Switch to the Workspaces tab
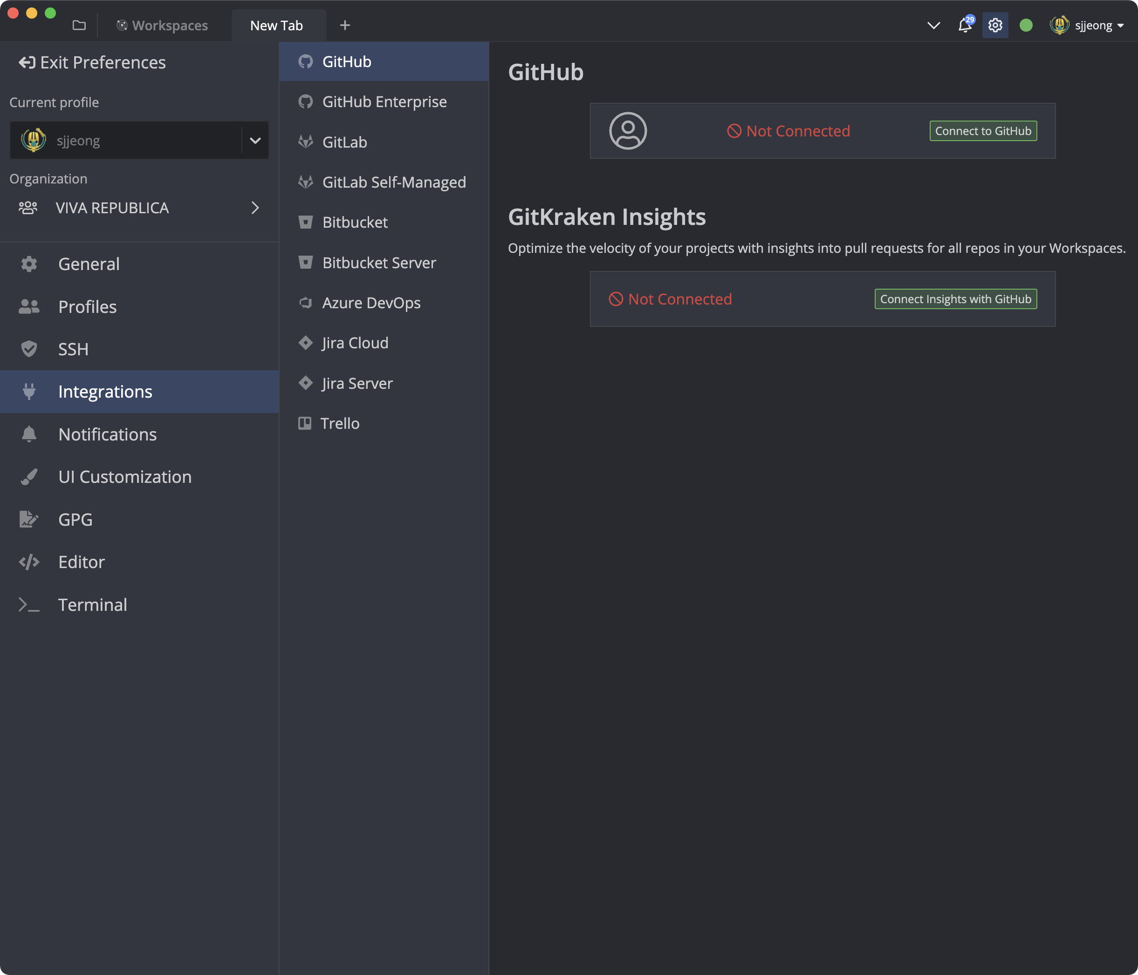The height and width of the screenshot is (975, 1138). tap(162, 25)
